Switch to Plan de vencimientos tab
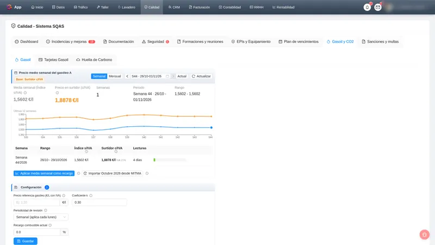This screenshot has height=245, width=435. pyautogui.click(x=299, y=42)
